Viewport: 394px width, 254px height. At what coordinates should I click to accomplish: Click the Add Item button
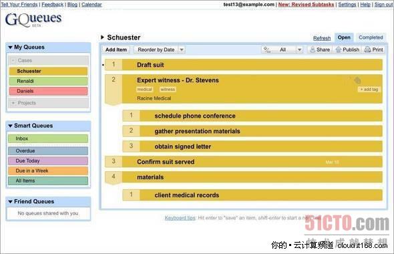pyautogui.click(x=116, y=49)
